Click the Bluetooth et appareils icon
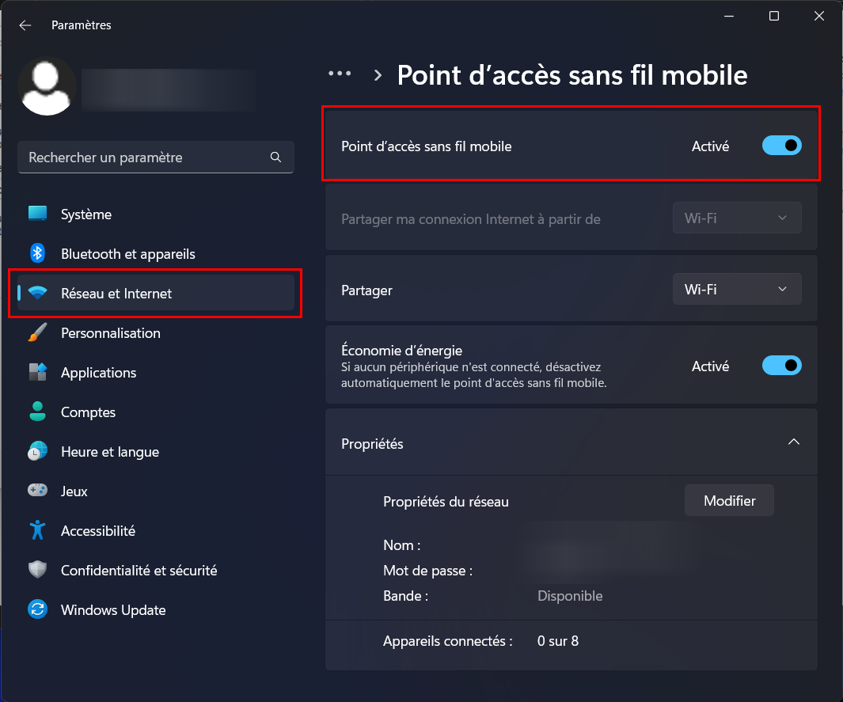Image resolution: width=843 pixels, height=702 pixels. click(x=37, y=253)
